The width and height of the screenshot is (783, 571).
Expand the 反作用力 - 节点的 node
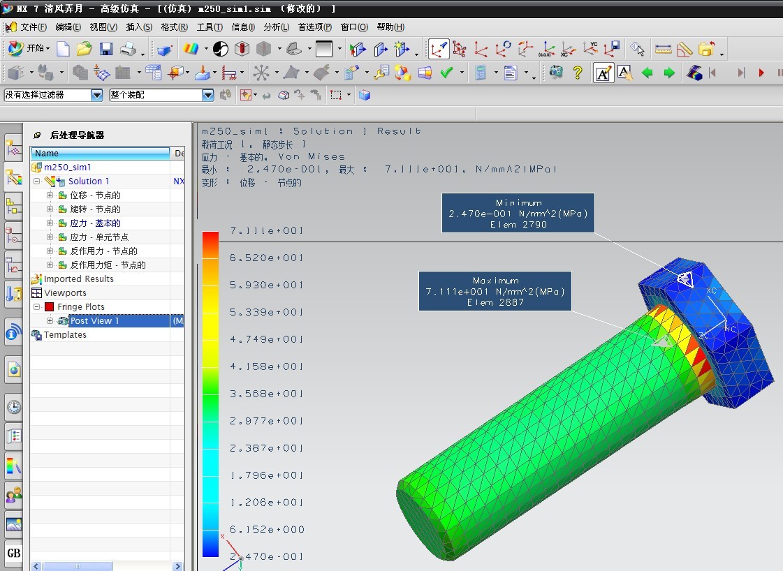click(x=50, y=251)
